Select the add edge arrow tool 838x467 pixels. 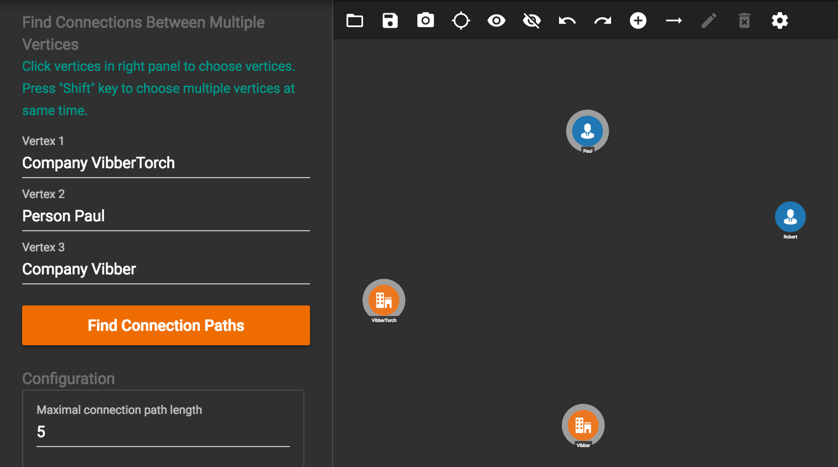[x=674, y=21]
